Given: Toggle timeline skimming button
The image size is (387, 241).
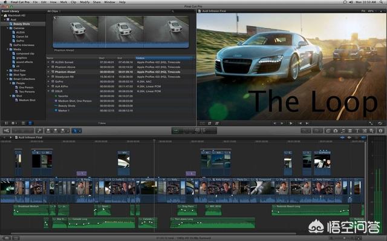Looking at the screenshot, I should (342, 137).
